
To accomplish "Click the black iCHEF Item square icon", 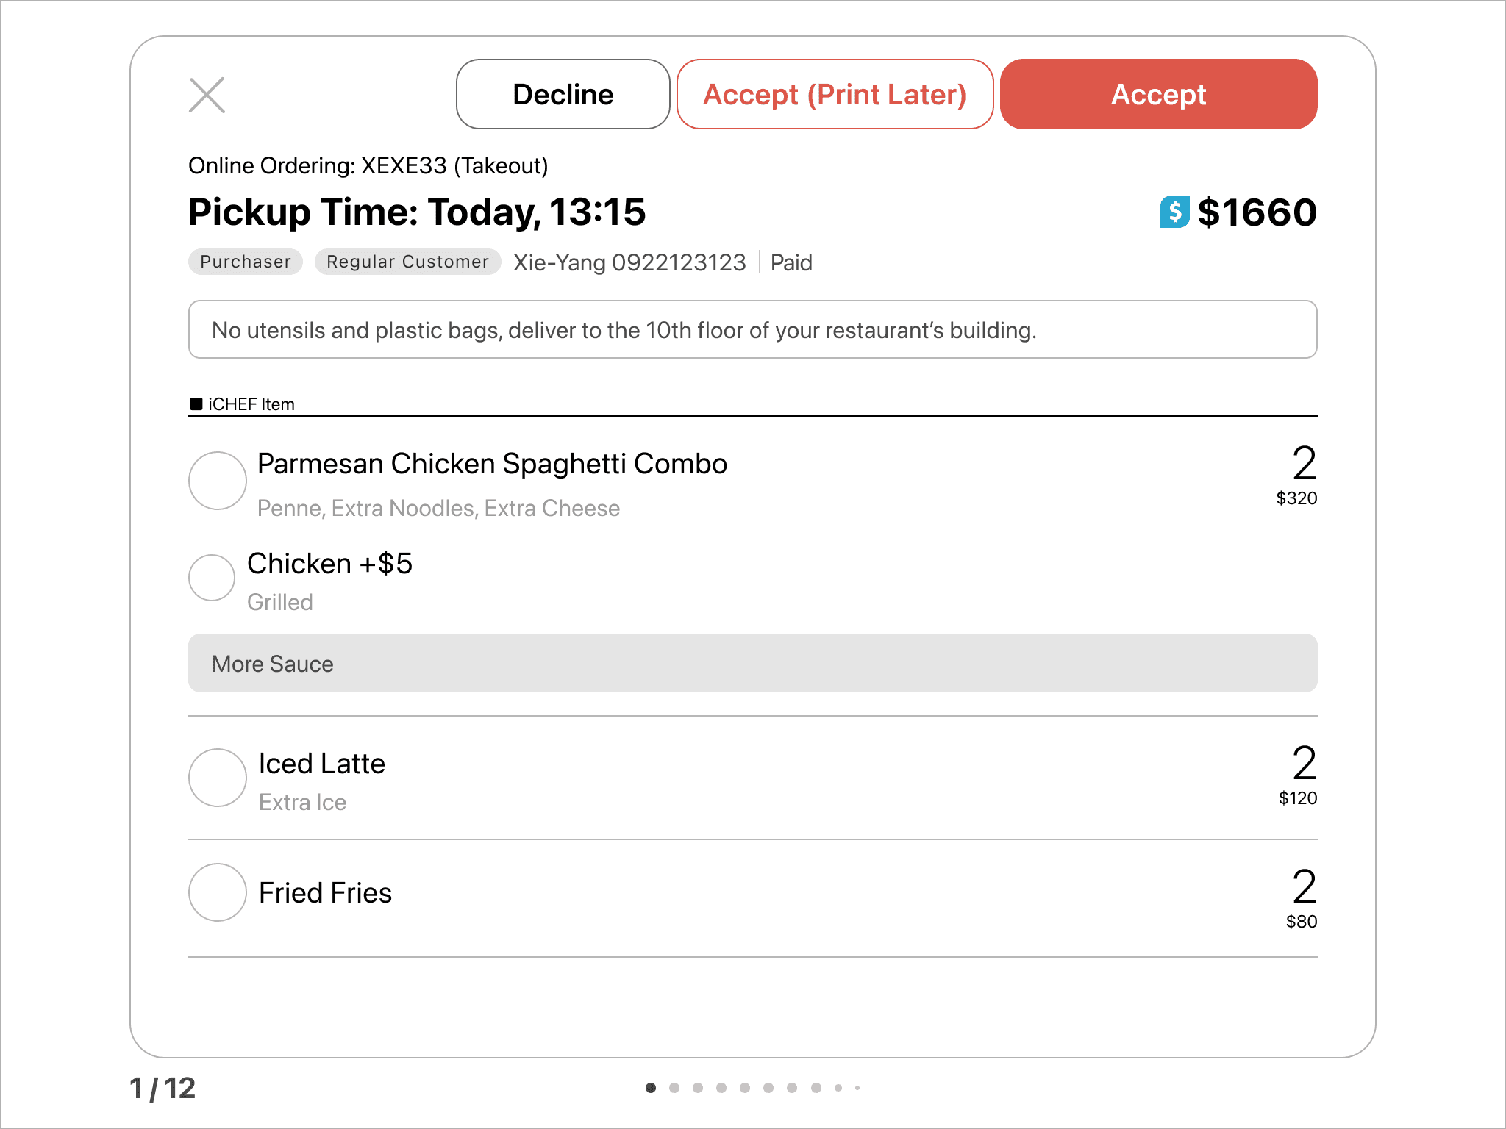I will tap(196, 404).
